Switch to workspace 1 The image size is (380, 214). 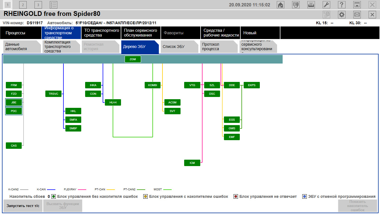coord(8,5)
